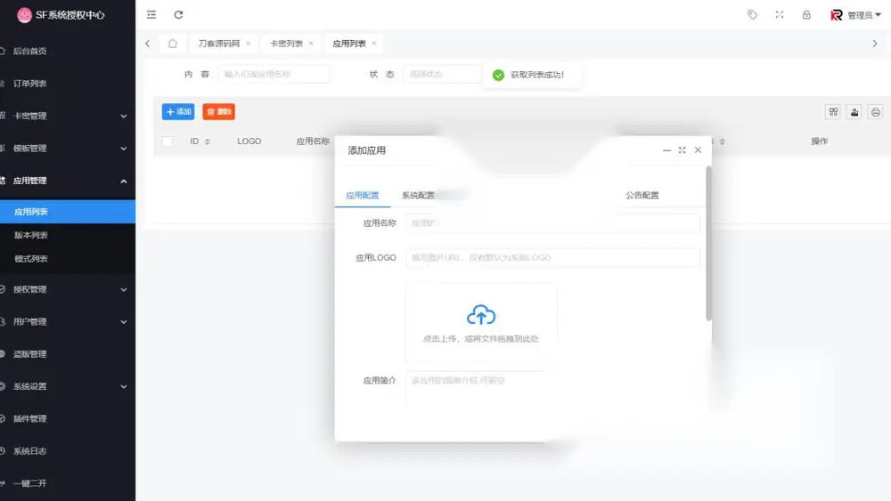Select 应用列表 in the sidebar submenu
This screenshot has width=891, height=501.
coord(68,212)
